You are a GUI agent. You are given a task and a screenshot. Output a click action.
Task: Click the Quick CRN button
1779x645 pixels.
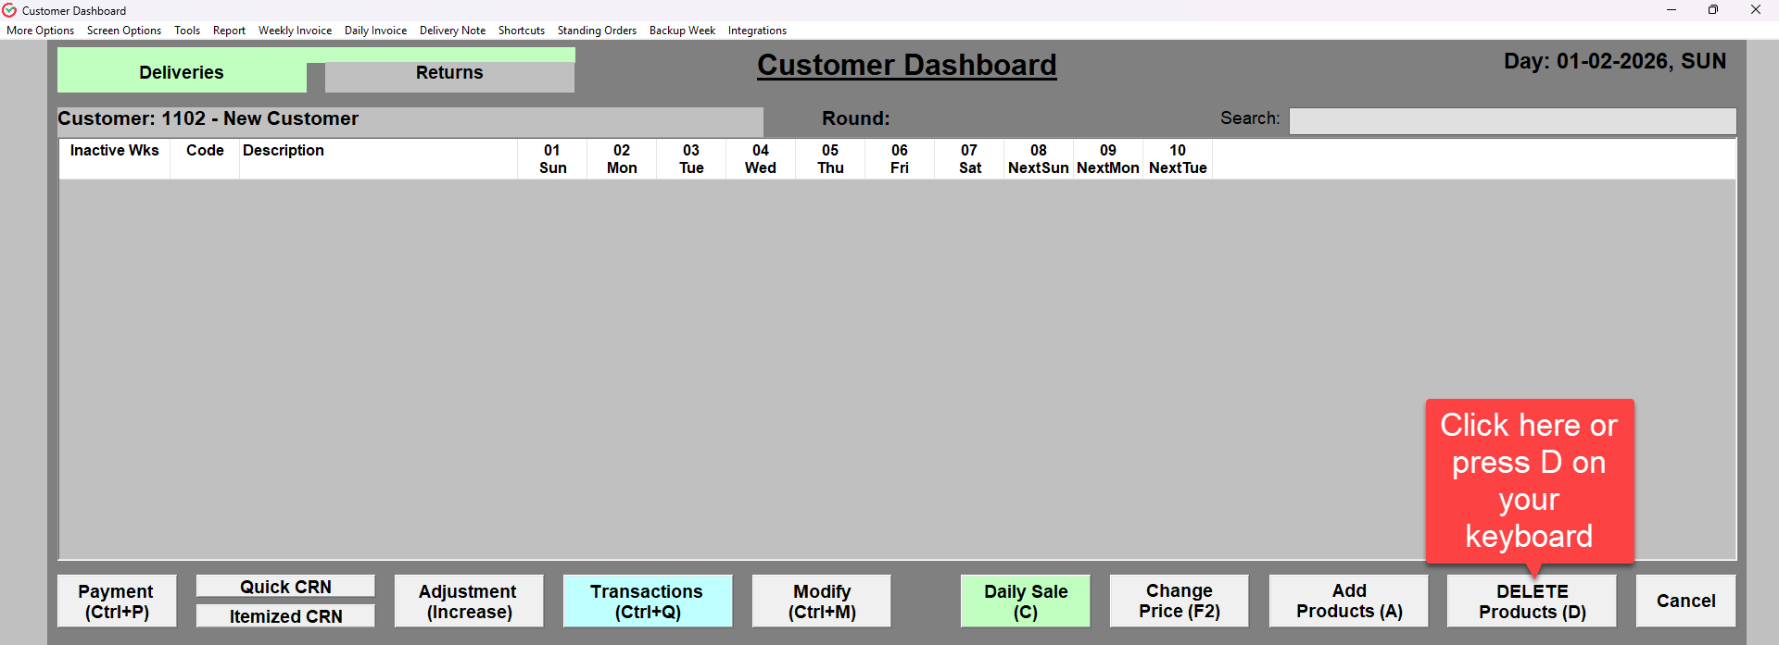click(285, 587)
